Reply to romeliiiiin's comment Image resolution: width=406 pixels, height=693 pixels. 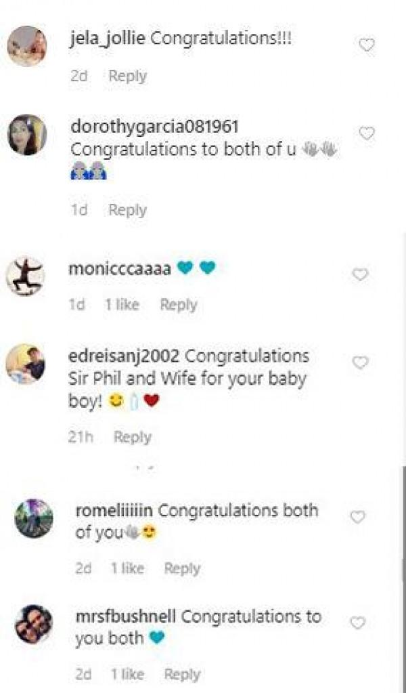182,568
